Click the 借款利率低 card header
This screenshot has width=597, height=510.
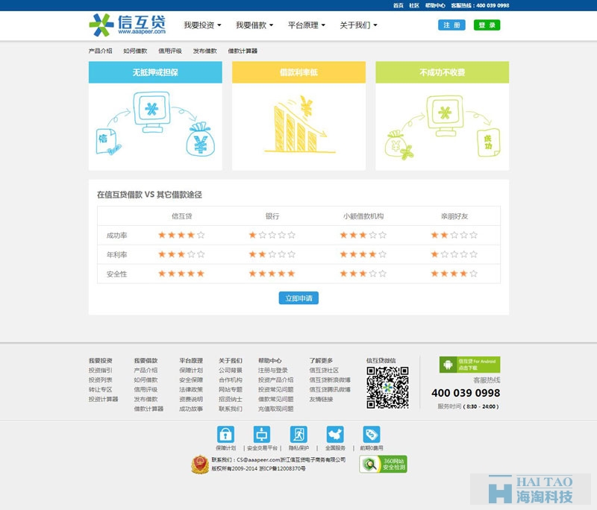click(299, 72)
